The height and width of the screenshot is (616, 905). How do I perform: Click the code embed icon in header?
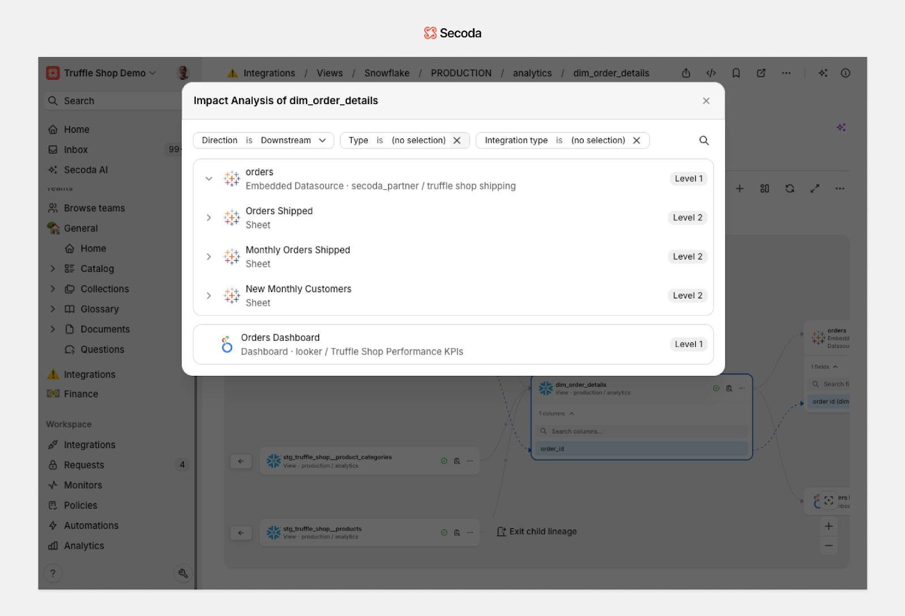coord(711,73)
